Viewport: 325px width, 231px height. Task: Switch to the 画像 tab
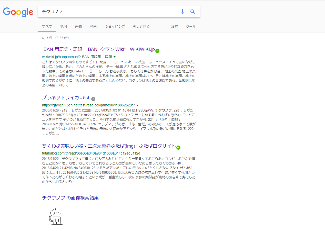click(x=78, y=26)
